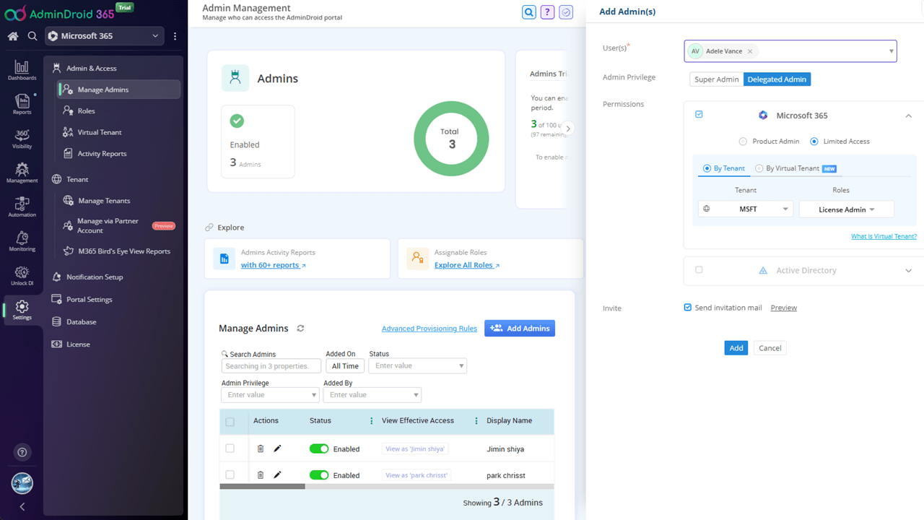Image resolution: width=924 pixels, height=520 pixels.
Task: Open the MSFT tenant dropdown
Action: click(x=746, y=209)
